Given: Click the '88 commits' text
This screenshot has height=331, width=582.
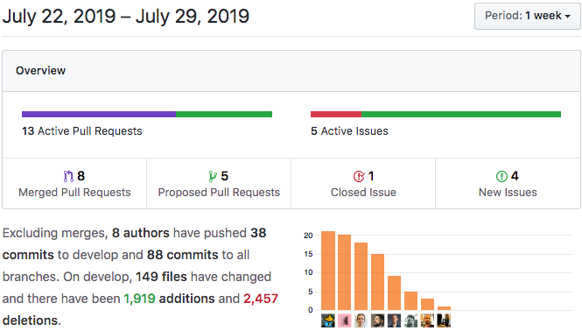Looking at the screenshot, I should [183, 255].
